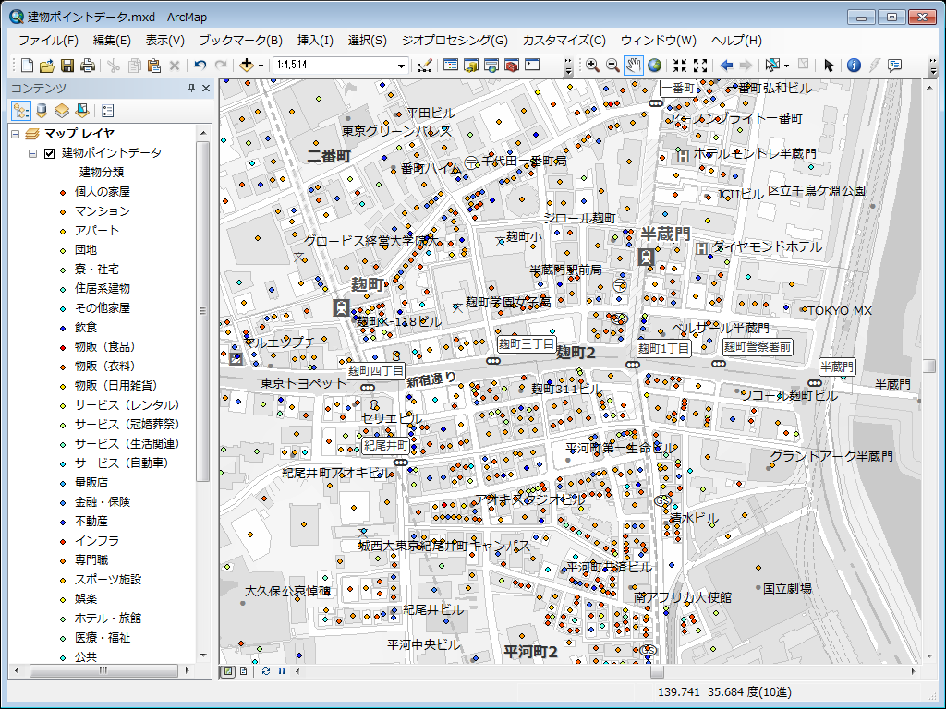Open the Table of Contents window icon
This screenshot has height=709, width=946.
pyautogui.click(x=451, y=66)
